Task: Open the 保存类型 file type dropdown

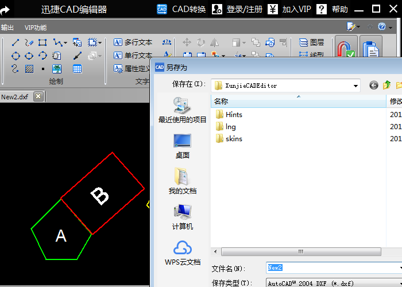Action: tap(334, 283)
